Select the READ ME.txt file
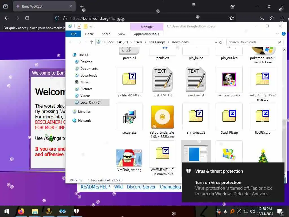This screenshot has width=289, height=217. coord(163,79)
